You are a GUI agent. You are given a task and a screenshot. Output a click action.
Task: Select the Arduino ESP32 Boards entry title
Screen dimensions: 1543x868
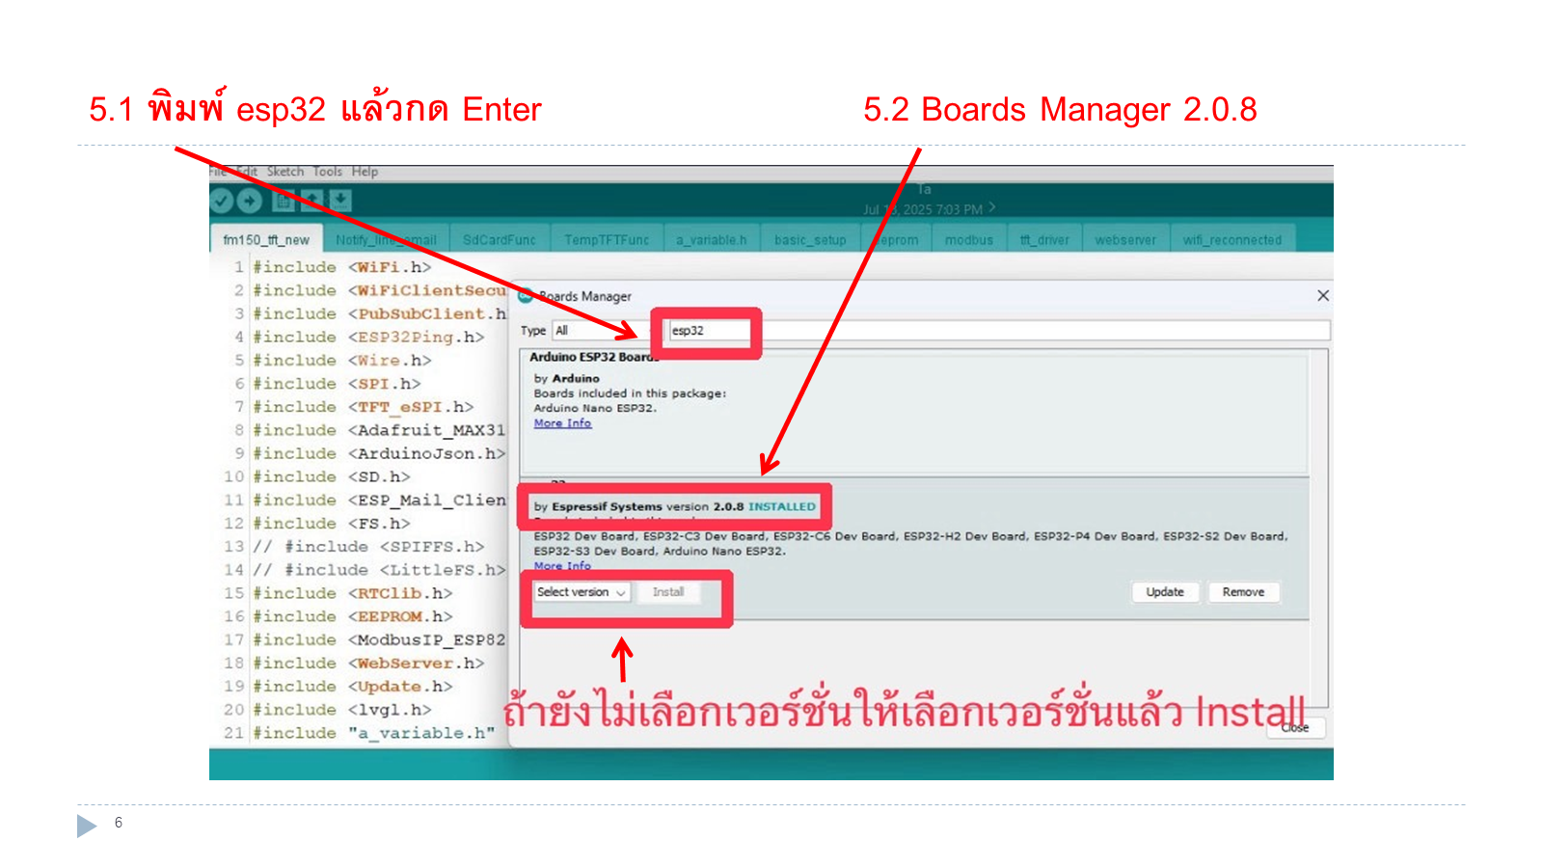coord(594,357)
